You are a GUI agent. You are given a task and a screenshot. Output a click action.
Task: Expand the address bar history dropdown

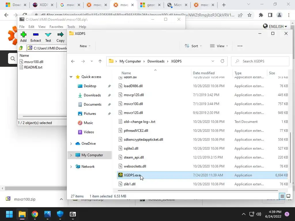point(213,61)
